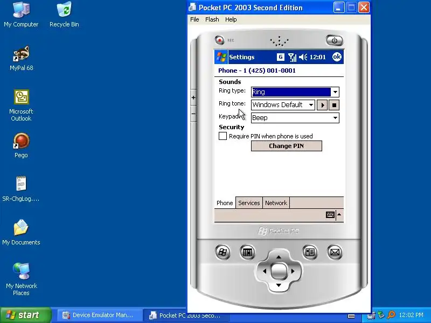
Task: Expand the input method selector arrow
Action: 339,214
